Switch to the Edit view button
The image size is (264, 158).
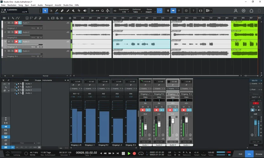point(241,154)
